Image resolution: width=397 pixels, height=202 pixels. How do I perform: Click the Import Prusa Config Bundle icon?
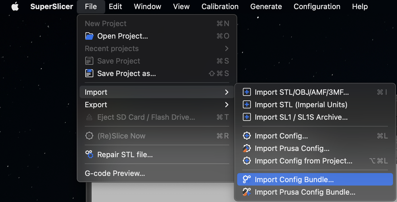pyautogui.click(x=247, y=192)
